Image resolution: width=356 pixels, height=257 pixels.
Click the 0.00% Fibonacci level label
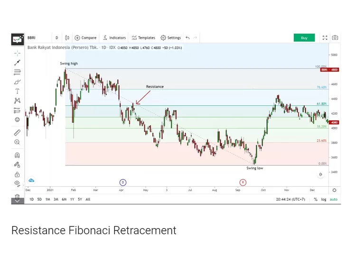click(323, 163)
